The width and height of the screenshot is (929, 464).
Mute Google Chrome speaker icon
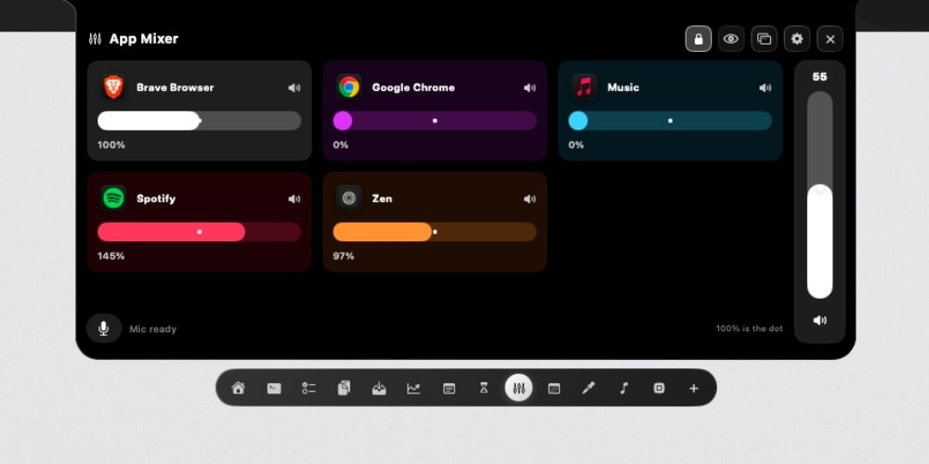click(x=530, y=87)
